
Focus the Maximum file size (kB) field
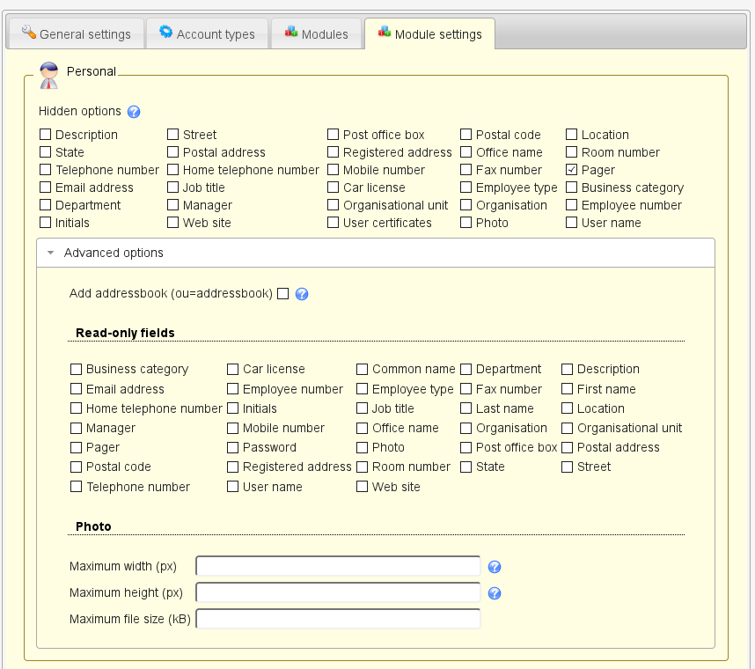pyautogui.click(x=338, y=619)
